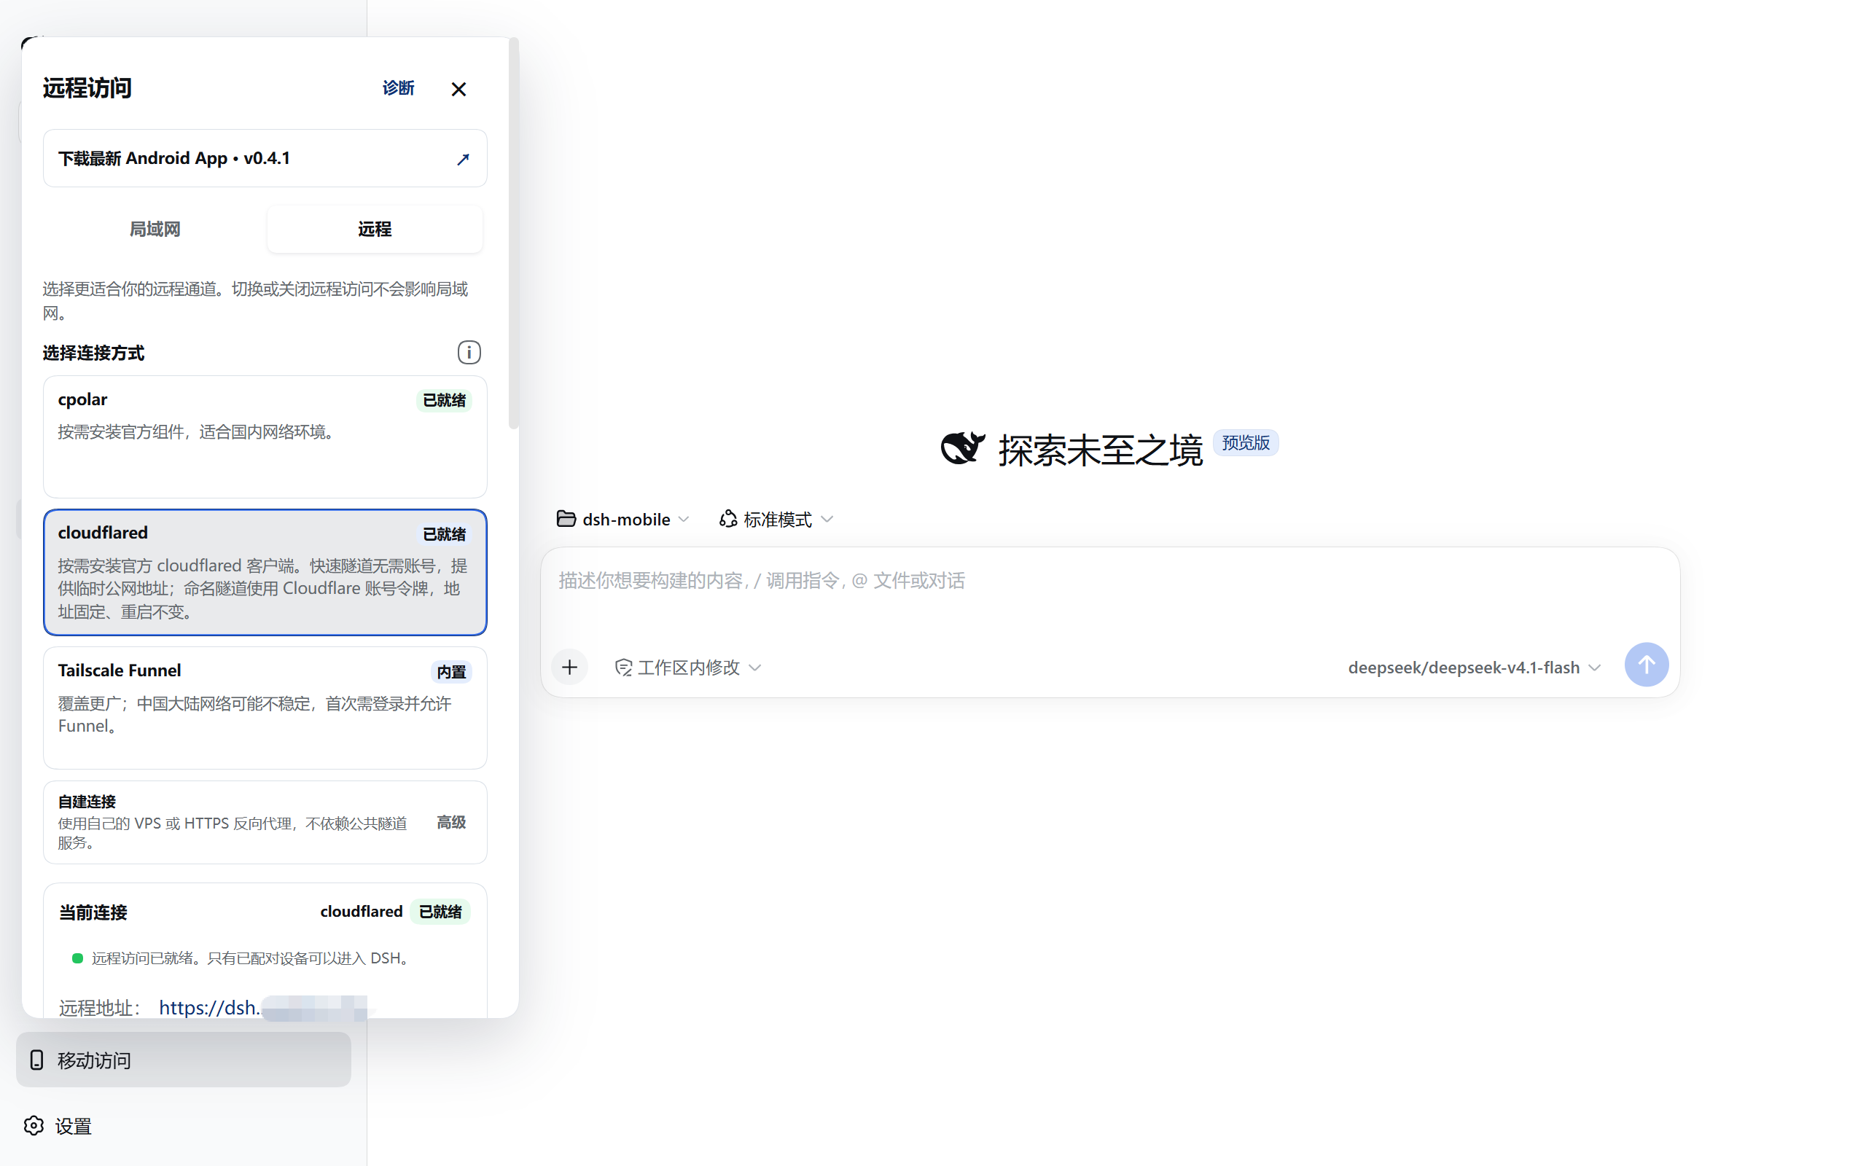Click the 下载最新 Android App v0.4.1 banner
Screen dimensions: 1866x1166
tap(265, 158)
